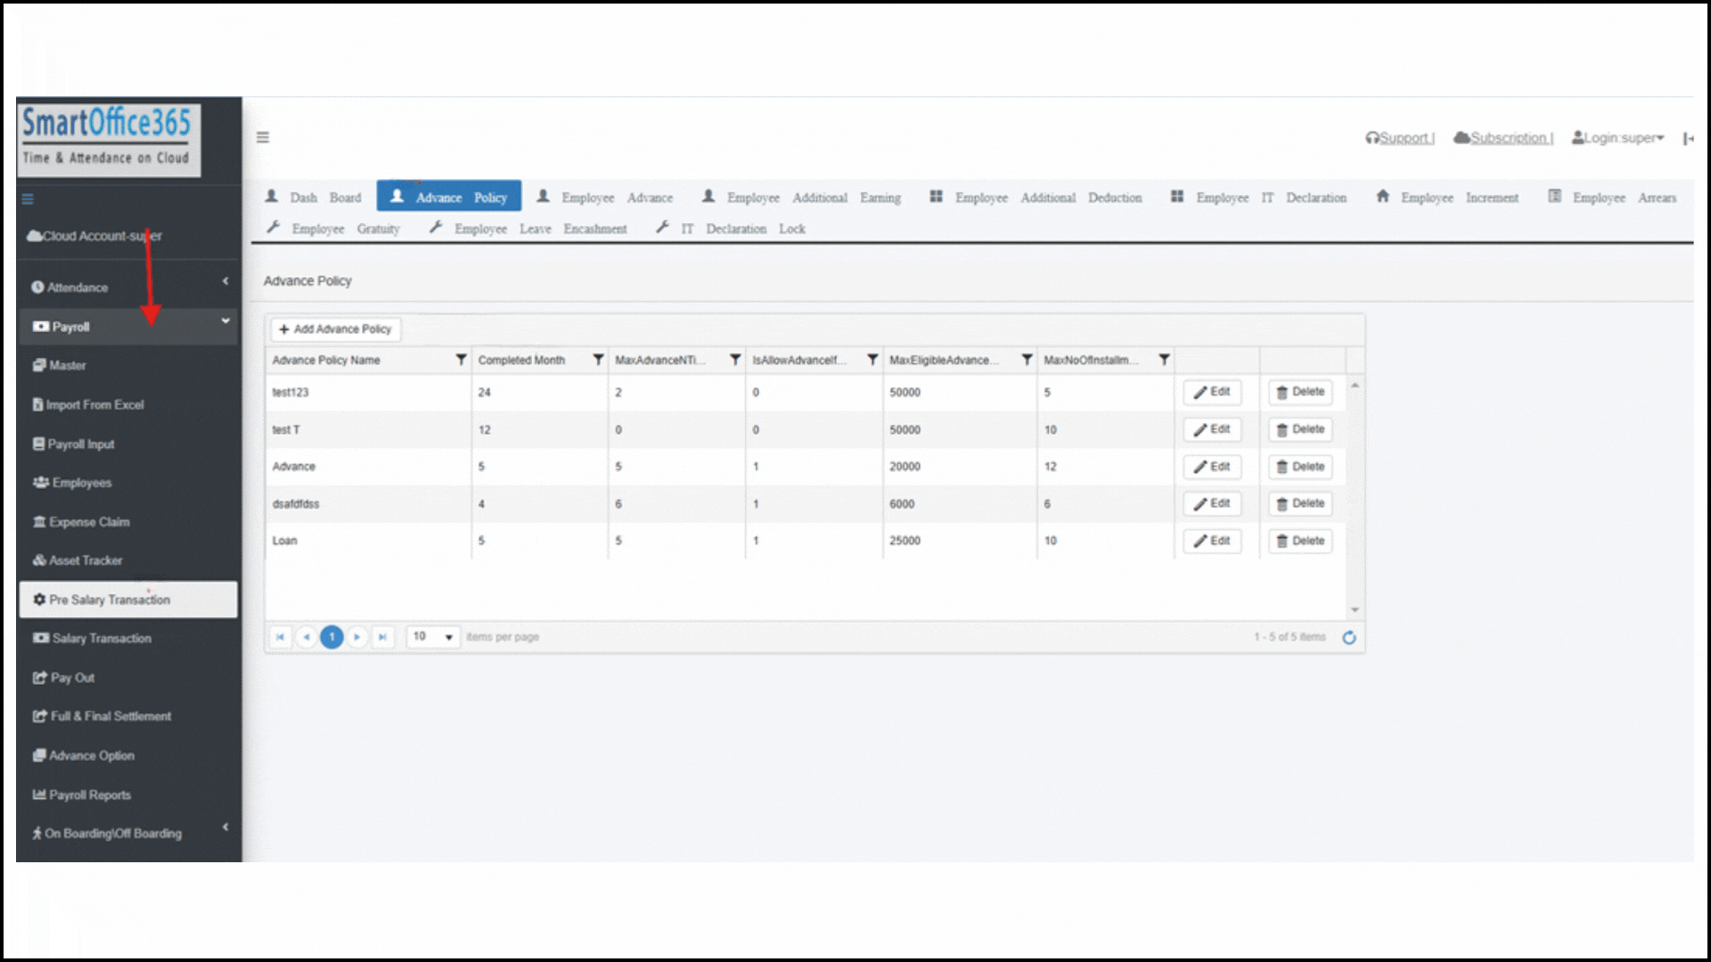Open Advance Option in sidebar
The width and height of the screenshot is (1711, 962).
84,755
